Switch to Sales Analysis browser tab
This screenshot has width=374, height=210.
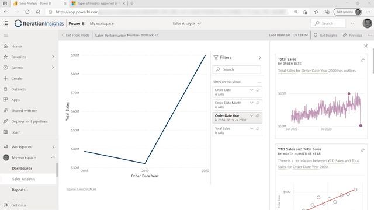point(35,3)
